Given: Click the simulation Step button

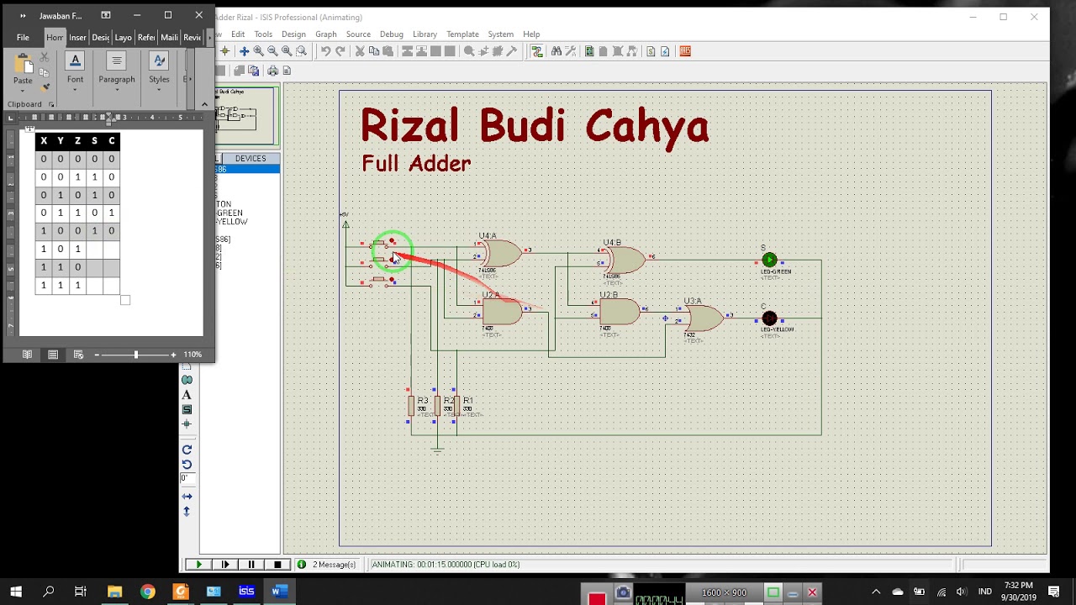Looking at the screenshot, I should coord(225,565).
